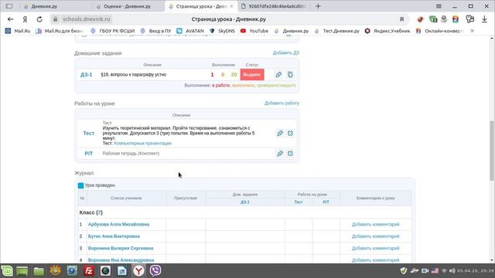The height and width of the screenshot is (278, 495).
Task: Switch to Оценки - Дневник.ру tab
Action: pos(127,6)
